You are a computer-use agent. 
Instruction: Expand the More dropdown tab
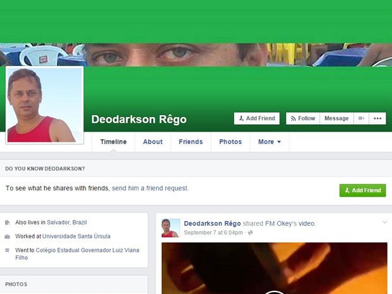pyautogui.click(x=269, y=142)
